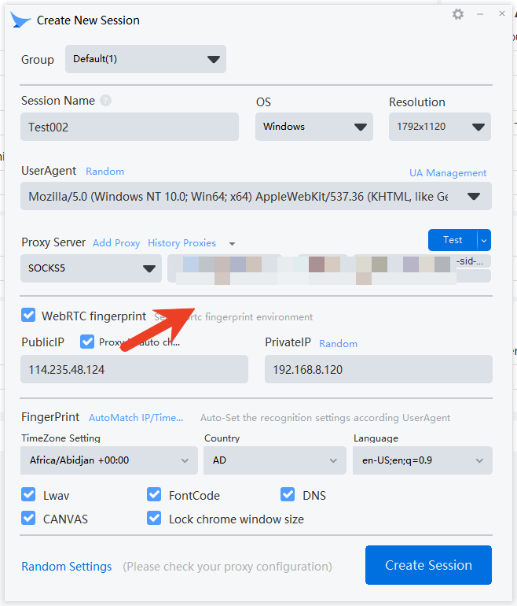Open the Group dropdown

pos(145,59)
